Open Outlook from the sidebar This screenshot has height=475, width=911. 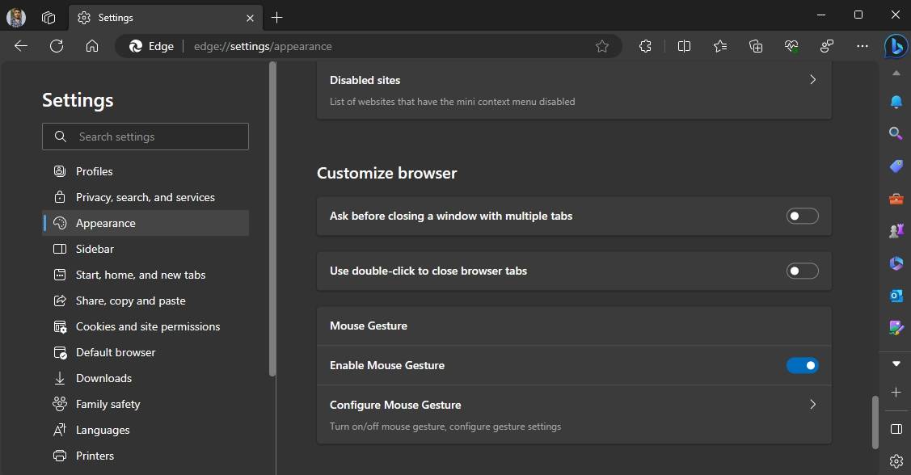pyautogui.click(x=896, y=296)
